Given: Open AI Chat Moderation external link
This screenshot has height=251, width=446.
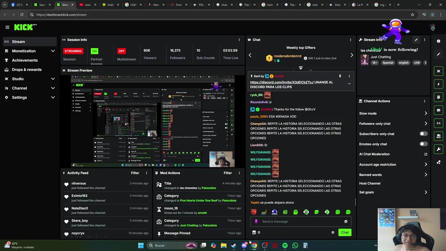Looking at the screenshot, I should click(426, 154).
